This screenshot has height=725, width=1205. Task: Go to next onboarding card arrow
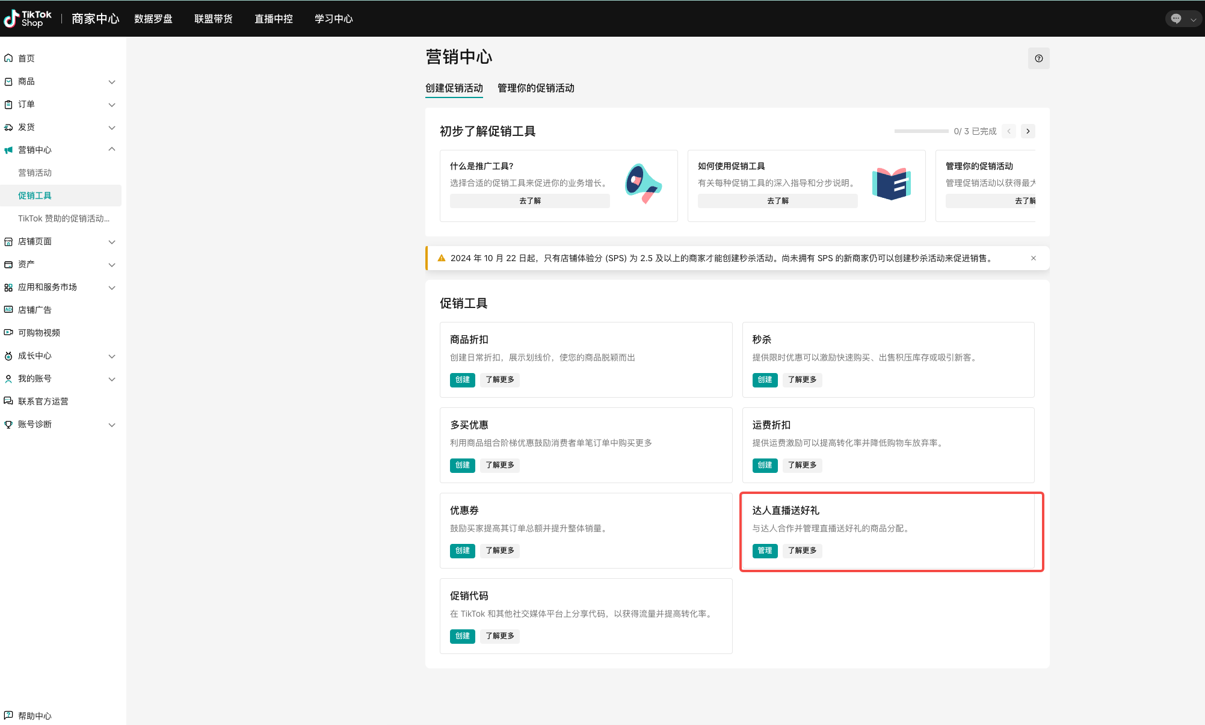pyautogui.click(x=1028, y=131)
